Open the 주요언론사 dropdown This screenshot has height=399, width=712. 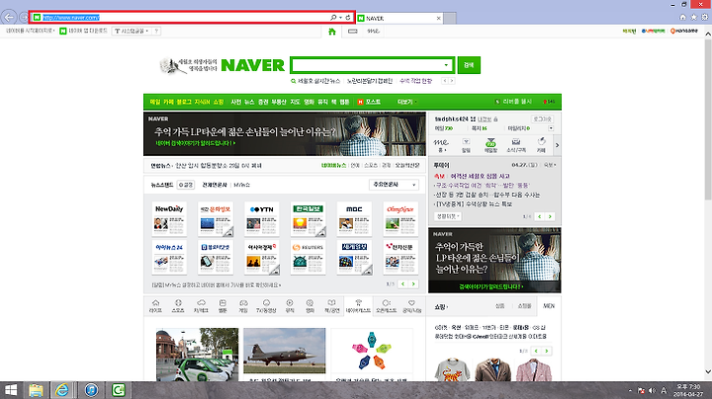[394, 185]
